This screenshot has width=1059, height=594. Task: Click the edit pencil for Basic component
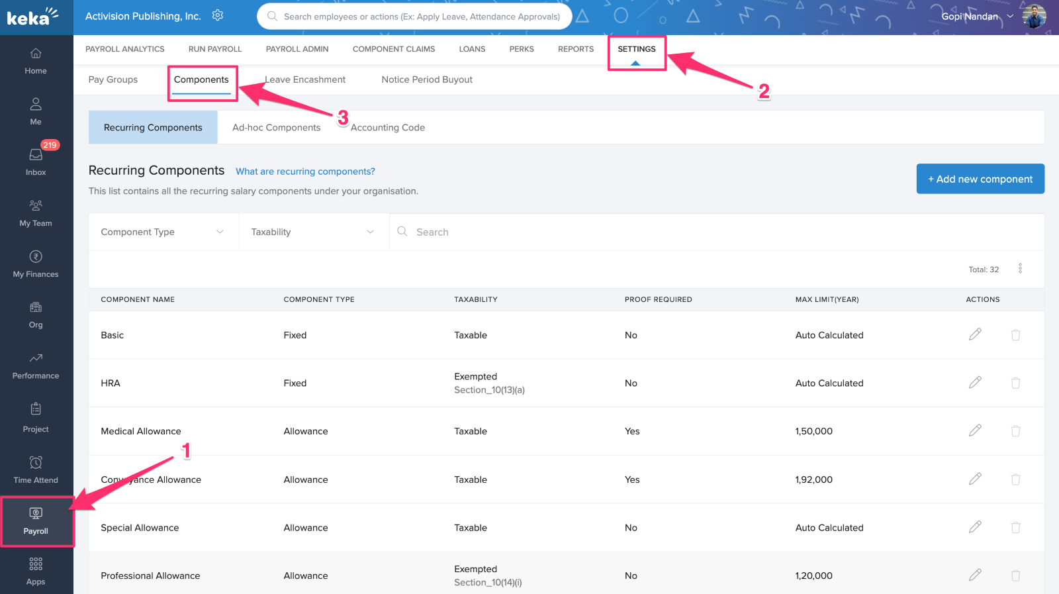click(x=975, y=334)
